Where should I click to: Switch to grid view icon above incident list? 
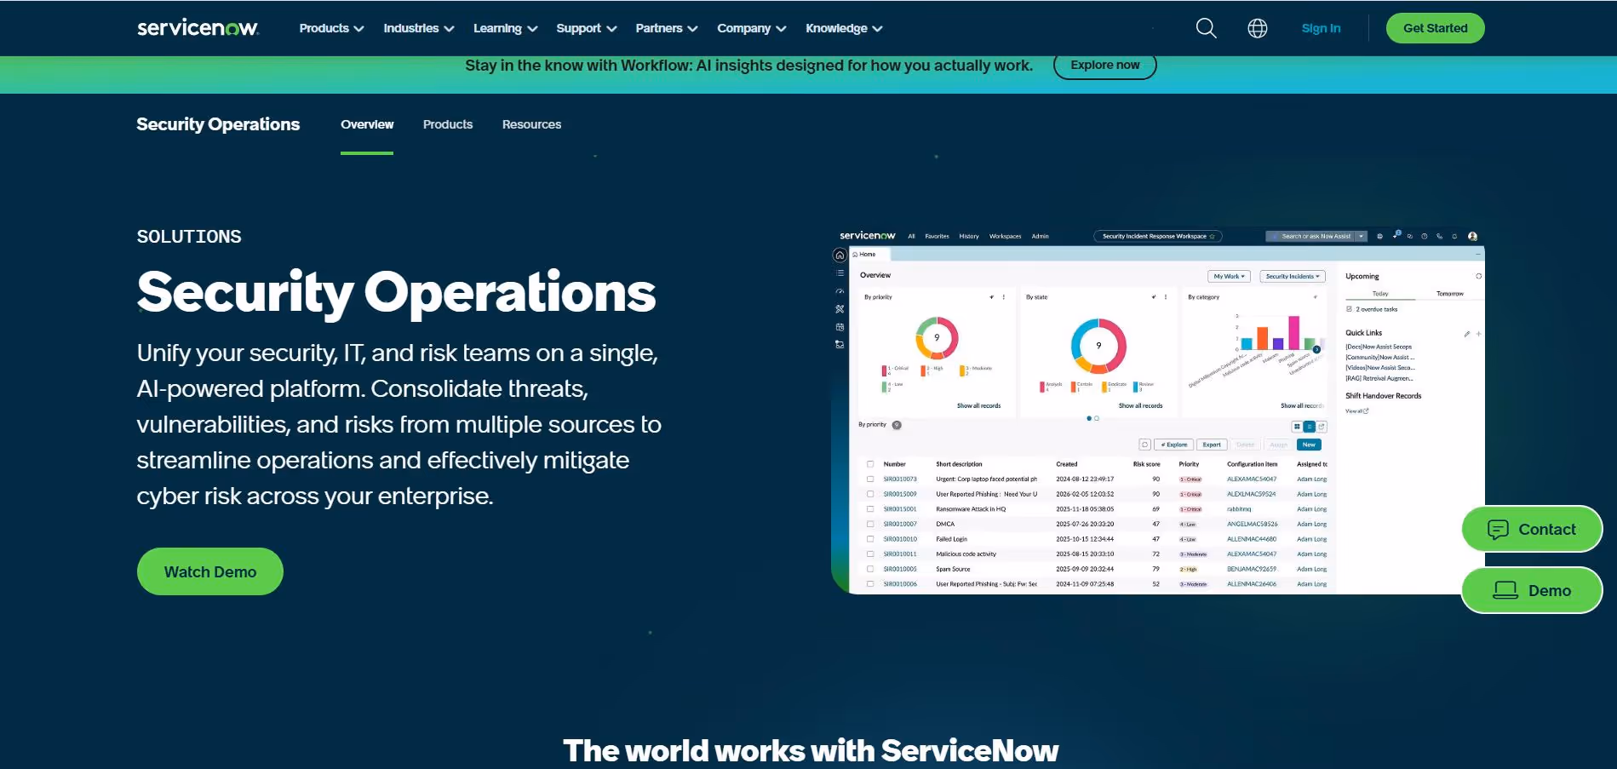[1297, 427]
